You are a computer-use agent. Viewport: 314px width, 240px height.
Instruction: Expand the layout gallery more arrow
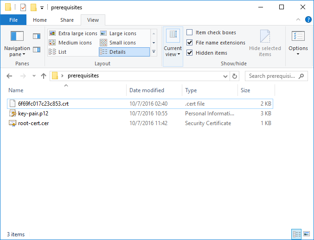coord(154,52)
